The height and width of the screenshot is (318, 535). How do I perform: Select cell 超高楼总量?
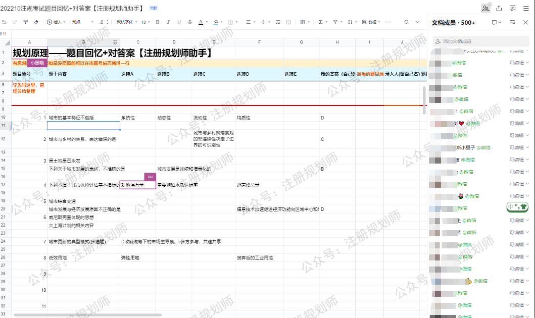(259, 185)
